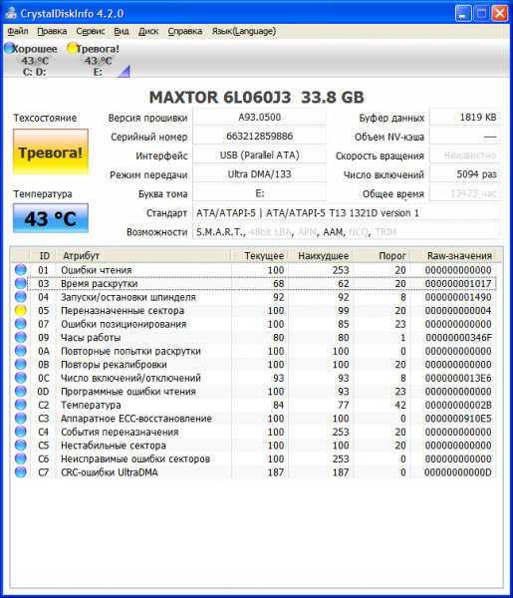Click the drive letter field E:

pyautogui.click(x=260, y=193)
